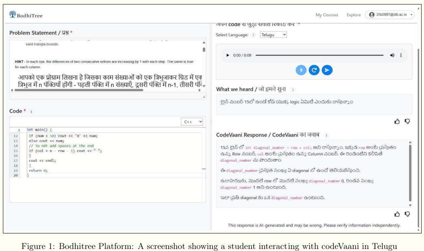The height and width of the screenshot is (251, 424).
Task: Click problem statement scroll right arrow
Action: (199, 90)
